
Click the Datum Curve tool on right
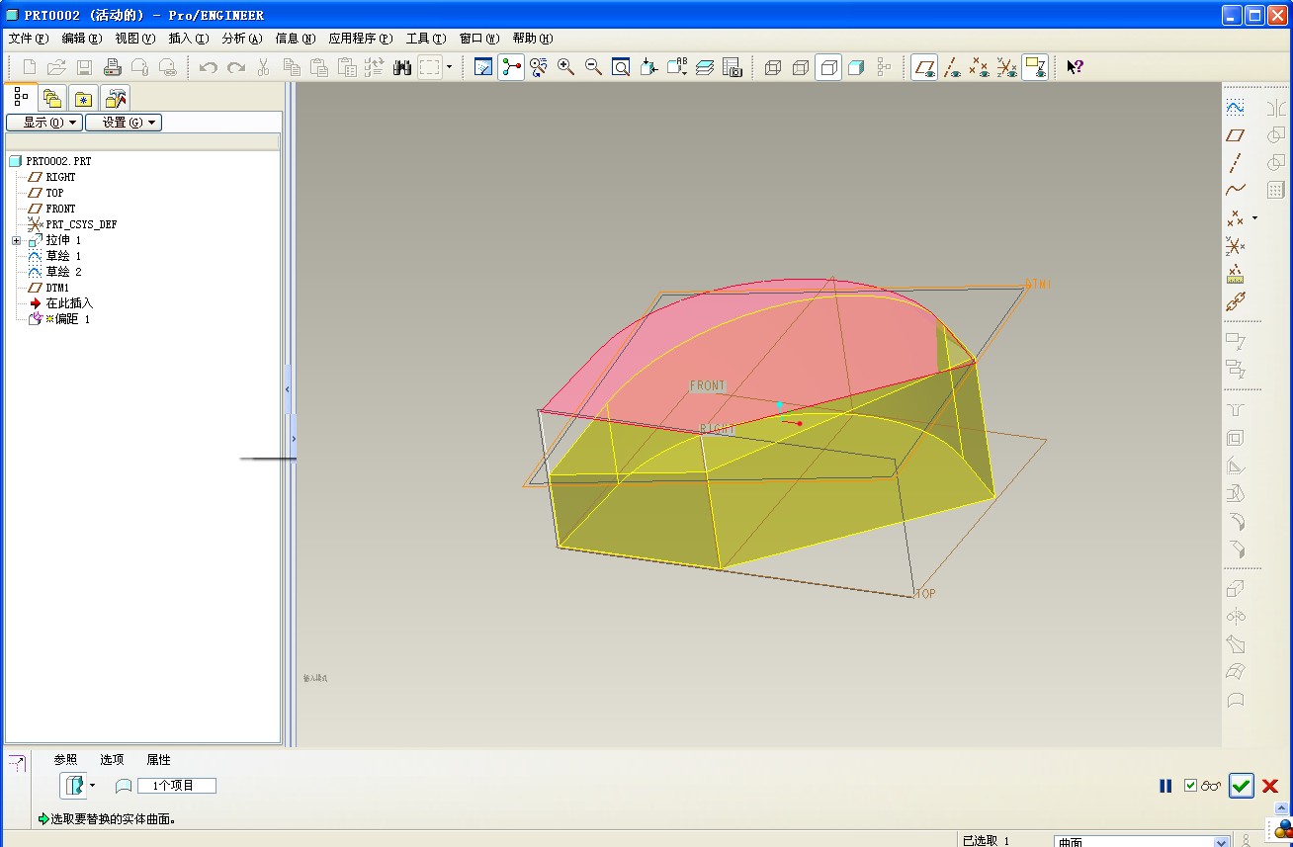[1235, 190]
